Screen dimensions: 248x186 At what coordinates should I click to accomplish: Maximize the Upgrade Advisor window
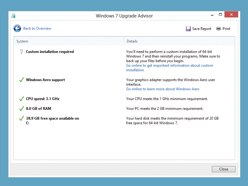click(220, 15)
